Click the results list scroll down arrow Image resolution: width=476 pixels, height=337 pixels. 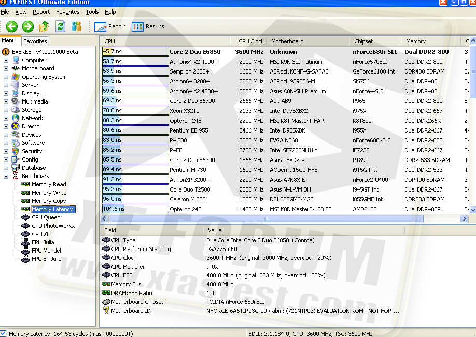(x=473, y=210)
